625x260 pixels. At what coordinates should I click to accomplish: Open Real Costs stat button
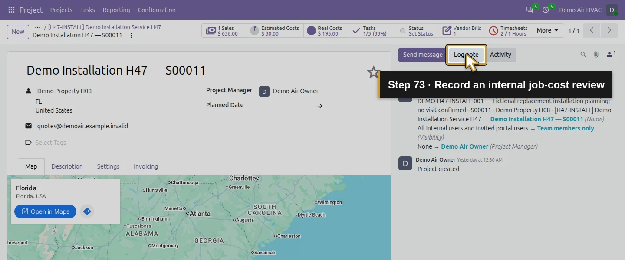point(326,31)
